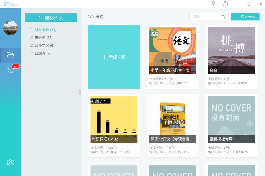Image resolution: width=265 pixels, height=176 pixels.
Task: Click the 卡牌数量: 1035张 text
Action: (162, 148)
